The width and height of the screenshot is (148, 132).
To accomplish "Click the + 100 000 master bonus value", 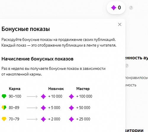I will click(84, 96).
